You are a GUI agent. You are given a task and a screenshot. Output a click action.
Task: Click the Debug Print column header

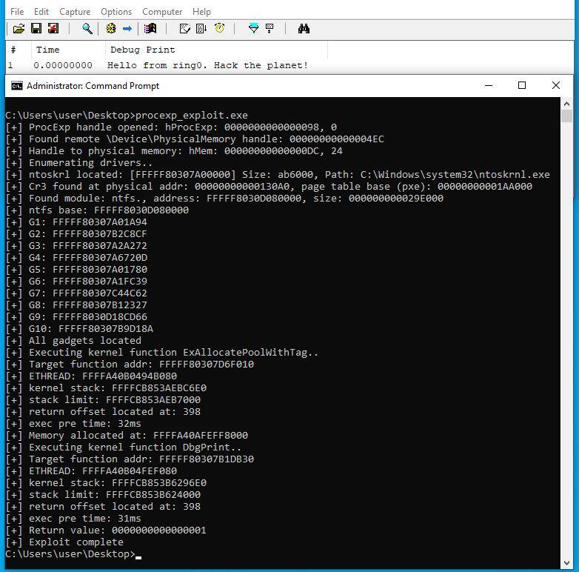tap(142, 50)
